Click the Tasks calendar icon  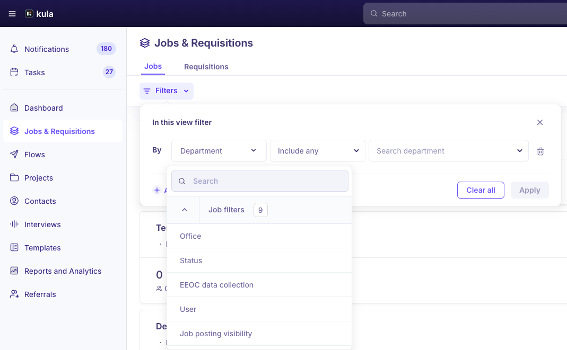click(x=14, y=73)
